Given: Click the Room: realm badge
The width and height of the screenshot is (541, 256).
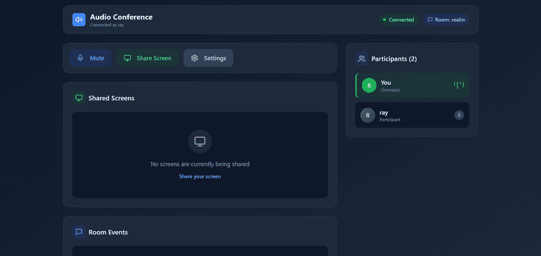Looking at the screenshot, I should [446, 20].
